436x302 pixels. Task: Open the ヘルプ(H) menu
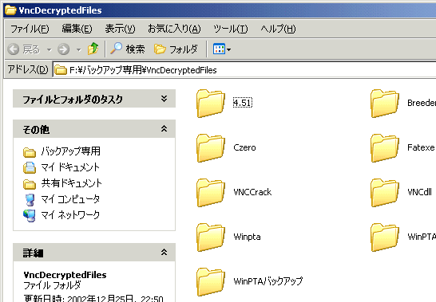278,29
